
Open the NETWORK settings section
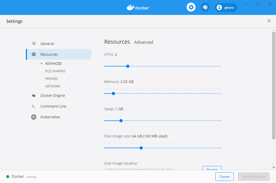[x=53, y=86]
